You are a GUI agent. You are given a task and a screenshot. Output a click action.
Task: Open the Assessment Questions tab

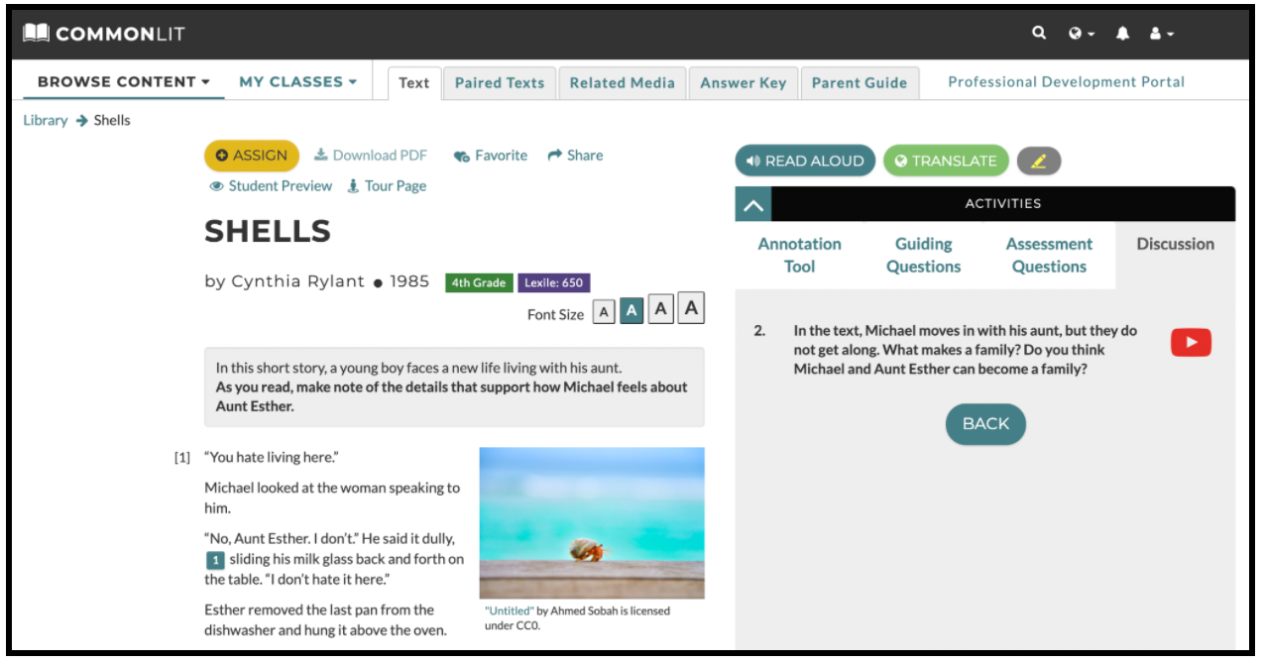[1049, 255]
